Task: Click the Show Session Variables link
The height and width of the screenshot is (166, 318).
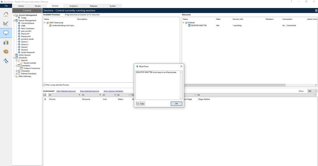Action: [x=113, y=91]
